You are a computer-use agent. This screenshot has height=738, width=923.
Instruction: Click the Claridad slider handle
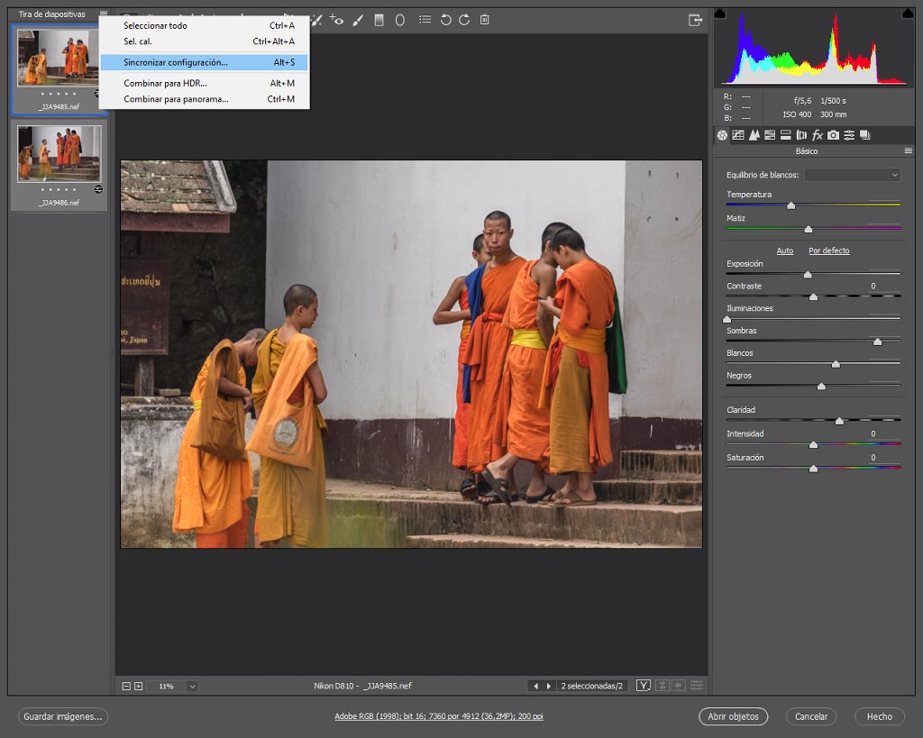pos(839,422)
